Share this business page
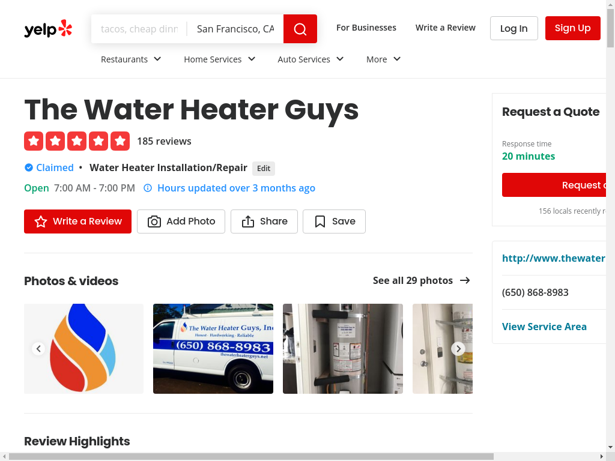The height and width of the screenshot is (461, 615). [x=264, y=221]
